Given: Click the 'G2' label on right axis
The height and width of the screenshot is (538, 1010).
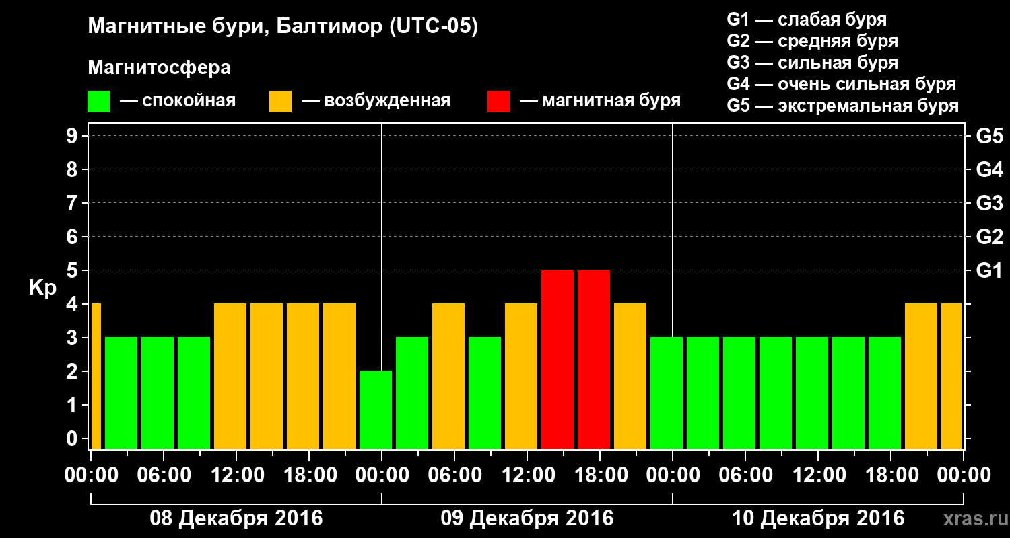Looking at the screenshot, I should (989, 237).
